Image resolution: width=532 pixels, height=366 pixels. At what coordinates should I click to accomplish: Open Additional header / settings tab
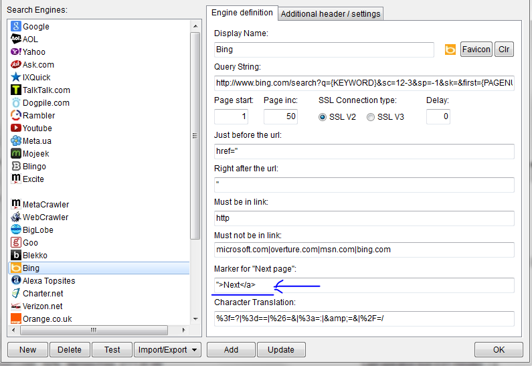331,14
